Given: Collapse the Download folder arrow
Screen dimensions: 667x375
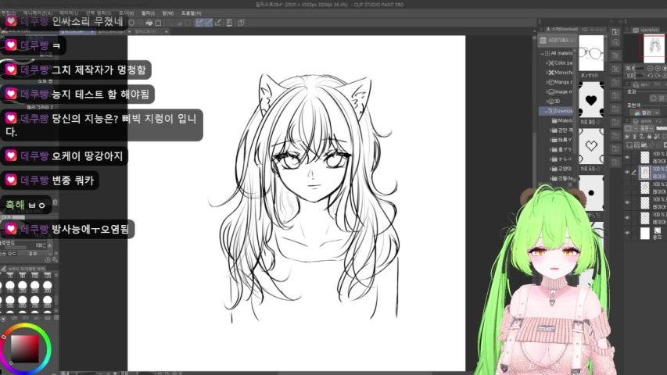Looking at the screenshot, I should [546, 111].
